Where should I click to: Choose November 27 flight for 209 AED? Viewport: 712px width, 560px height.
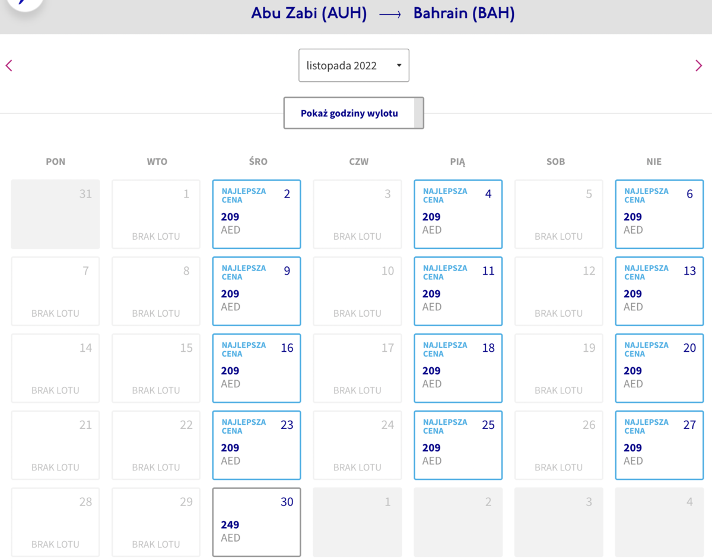(659, 446)
